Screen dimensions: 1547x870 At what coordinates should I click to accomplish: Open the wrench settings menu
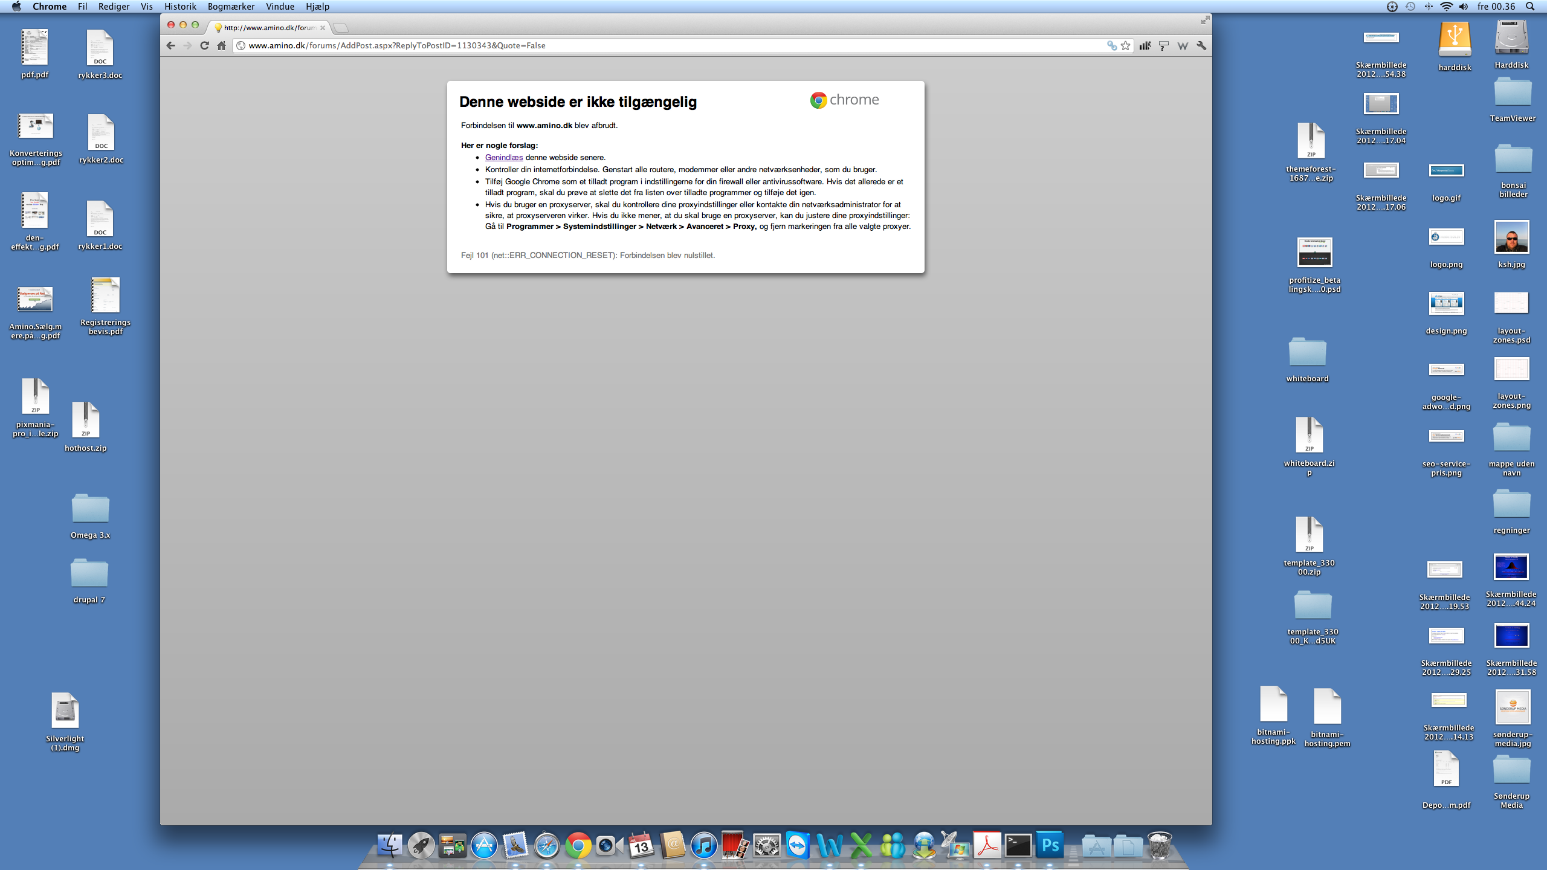coord(1201,45)
